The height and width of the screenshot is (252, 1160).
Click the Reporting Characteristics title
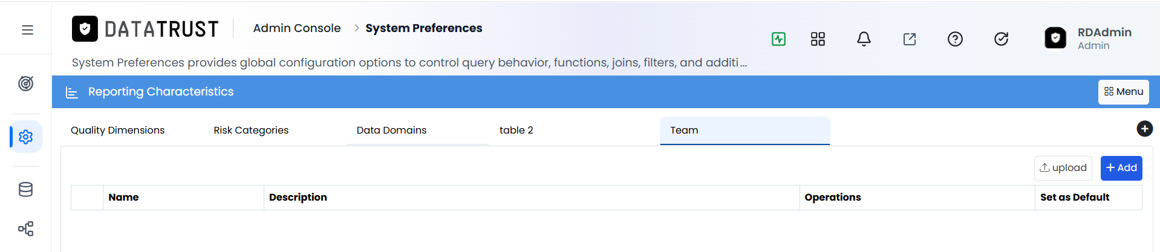[x=161, y=92]
